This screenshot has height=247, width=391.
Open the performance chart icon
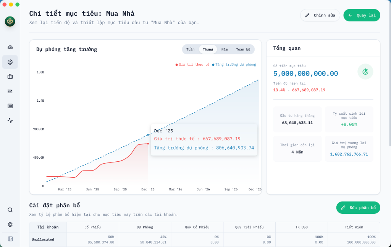coord(10,91)
